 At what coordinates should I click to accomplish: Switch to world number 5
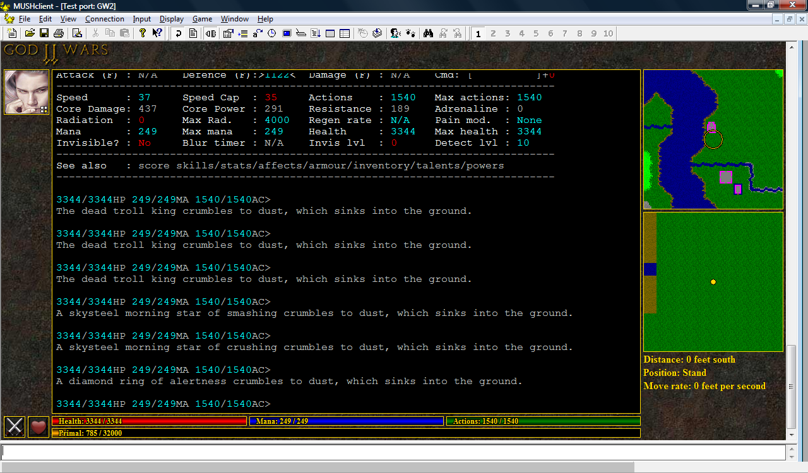536,33
